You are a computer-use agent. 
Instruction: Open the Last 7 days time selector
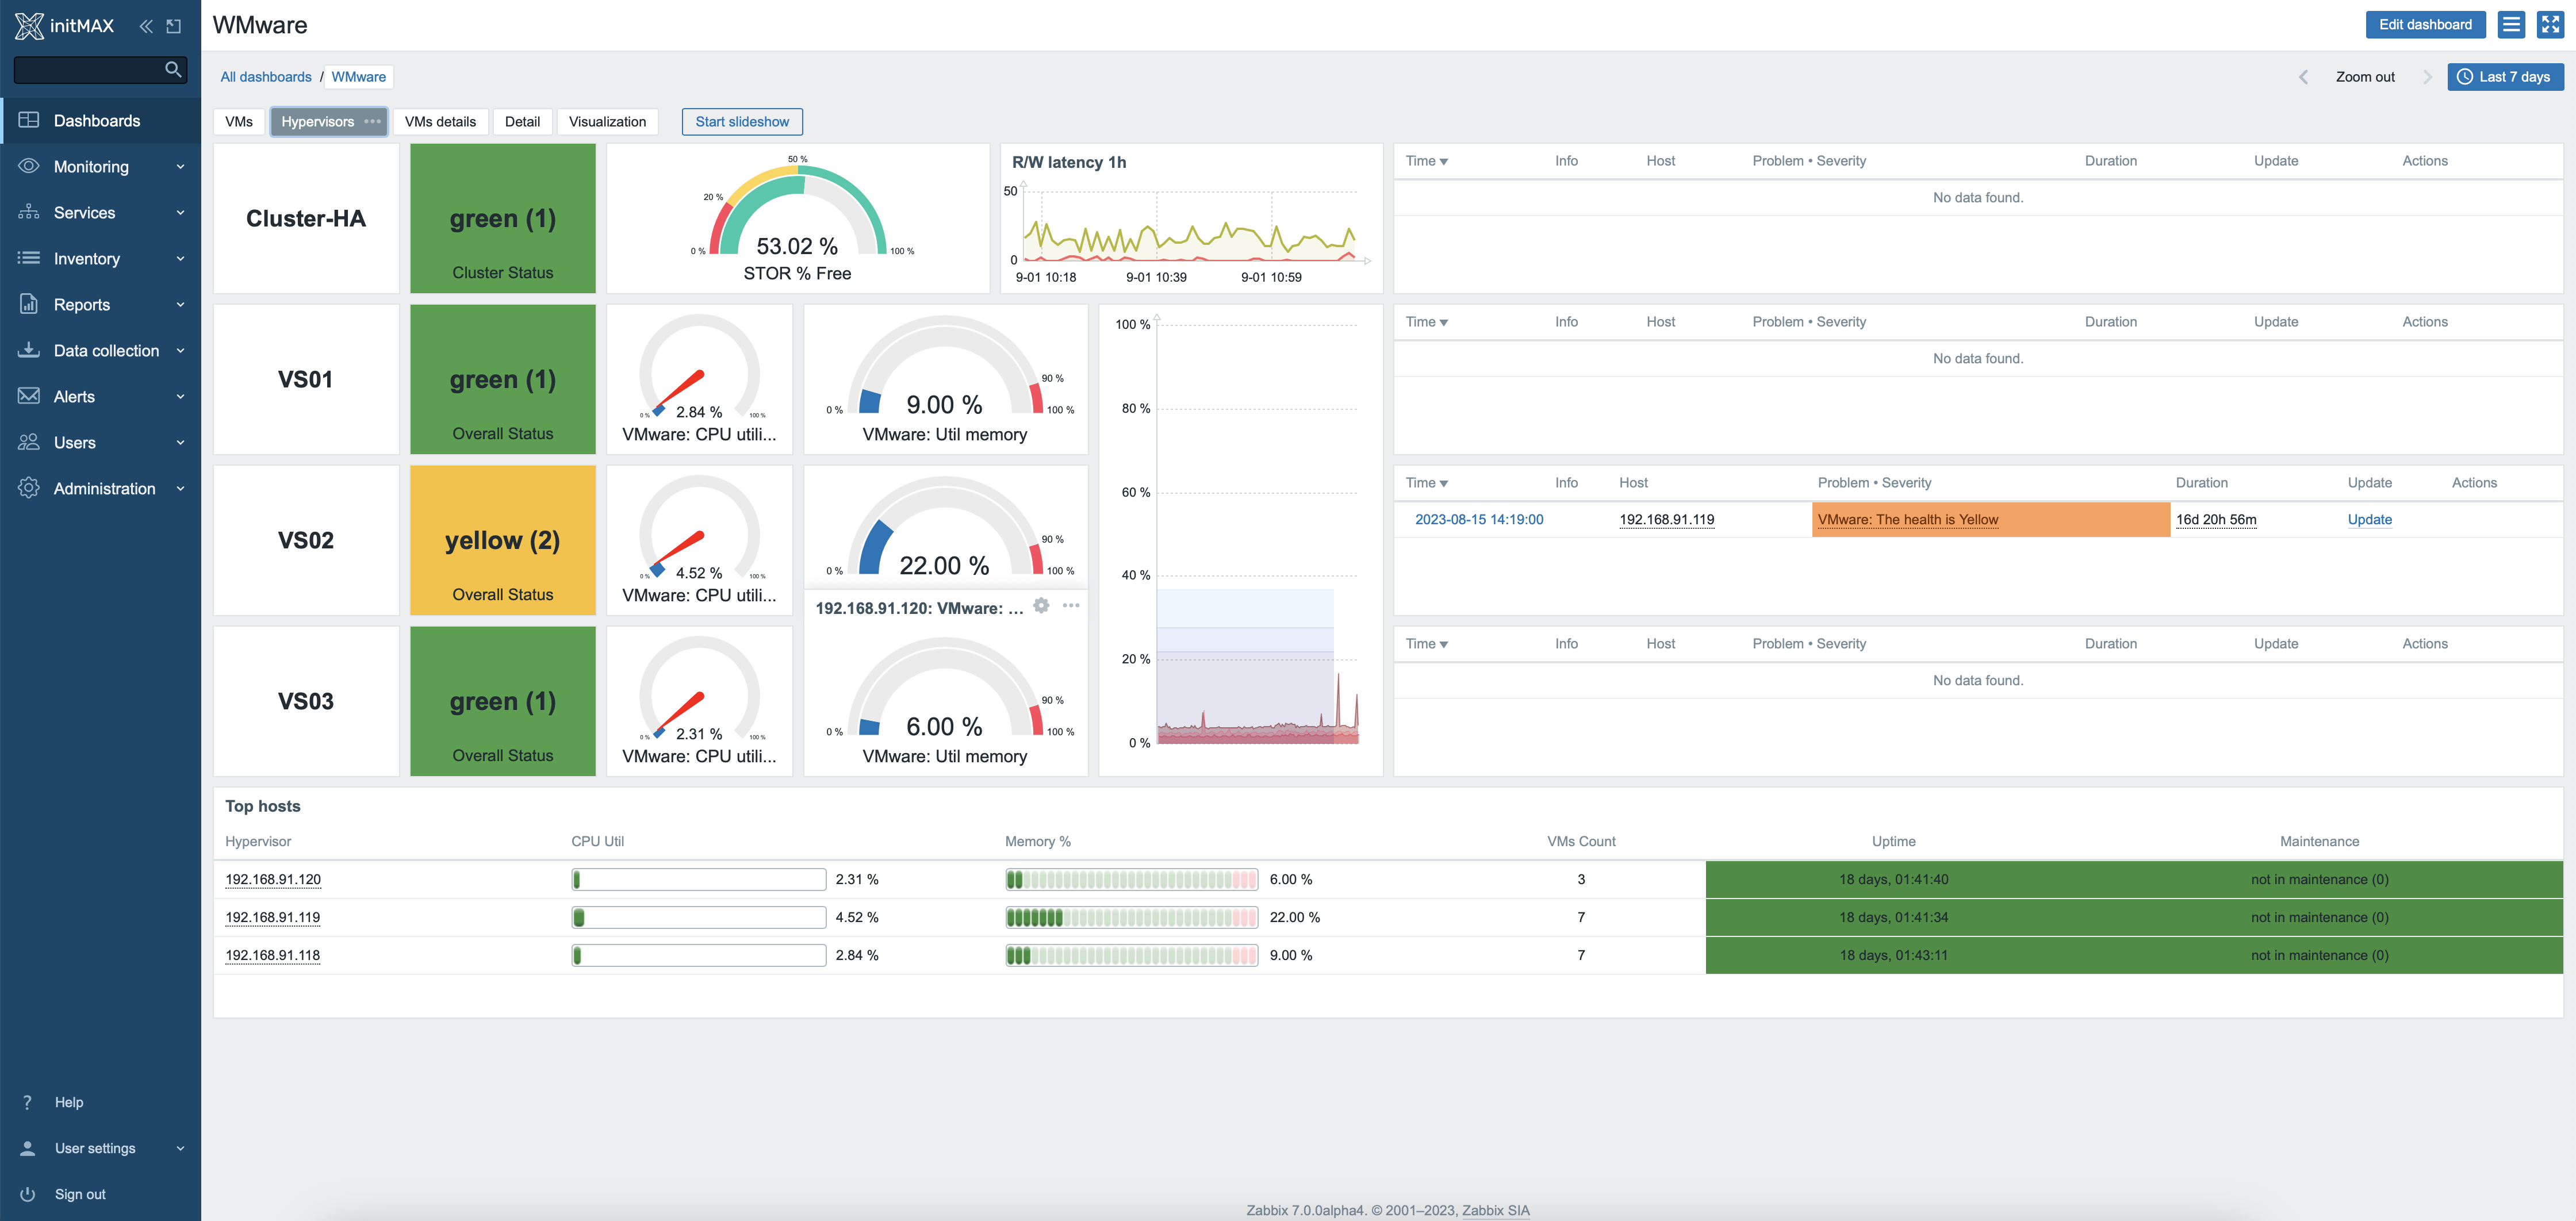(2505, 77)
